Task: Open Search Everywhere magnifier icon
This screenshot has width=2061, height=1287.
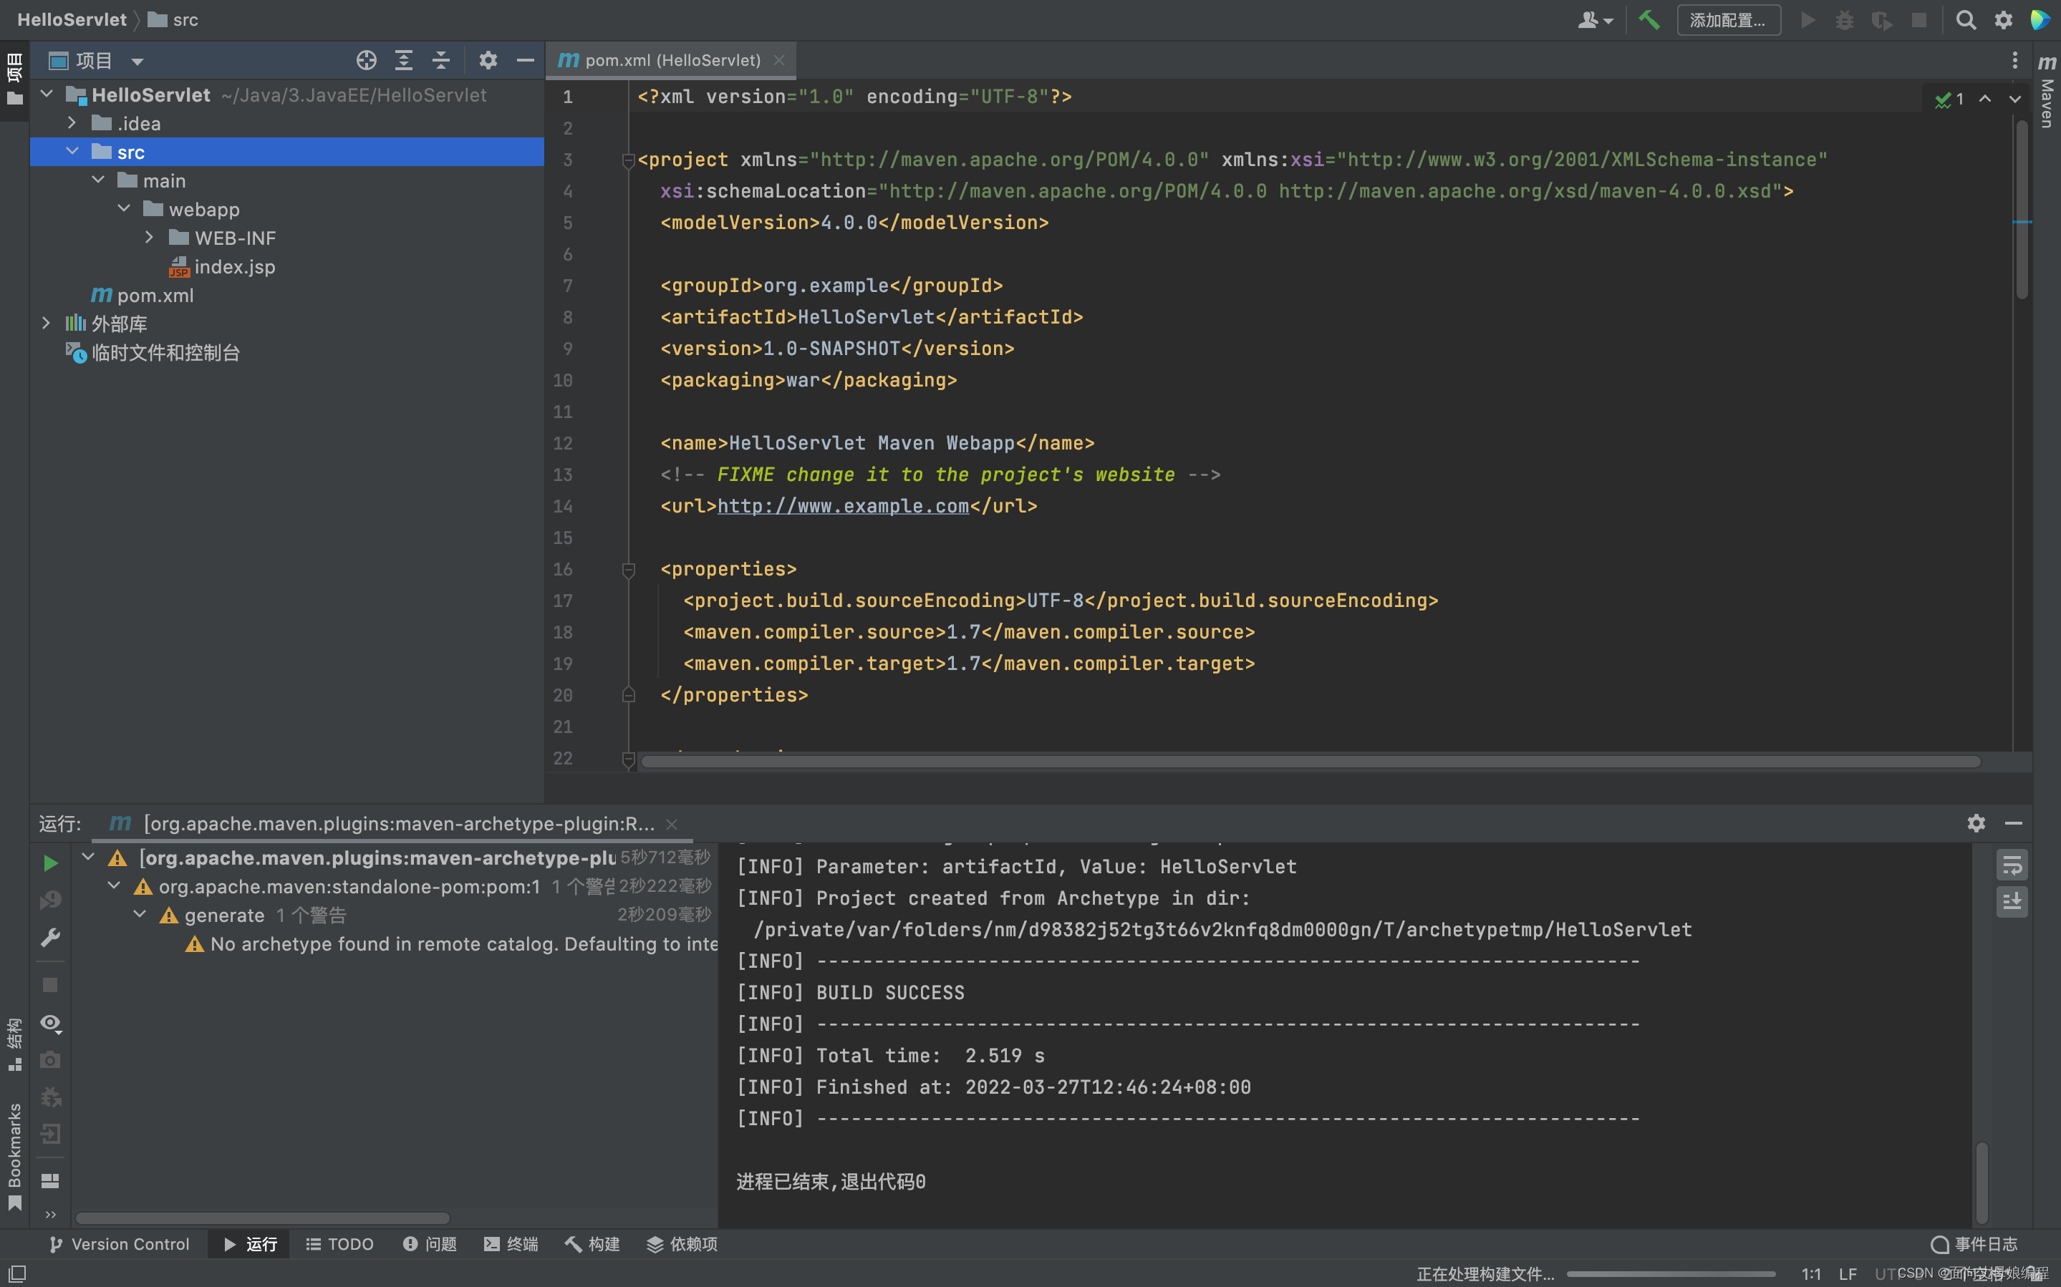Action: coord(1965,19)
